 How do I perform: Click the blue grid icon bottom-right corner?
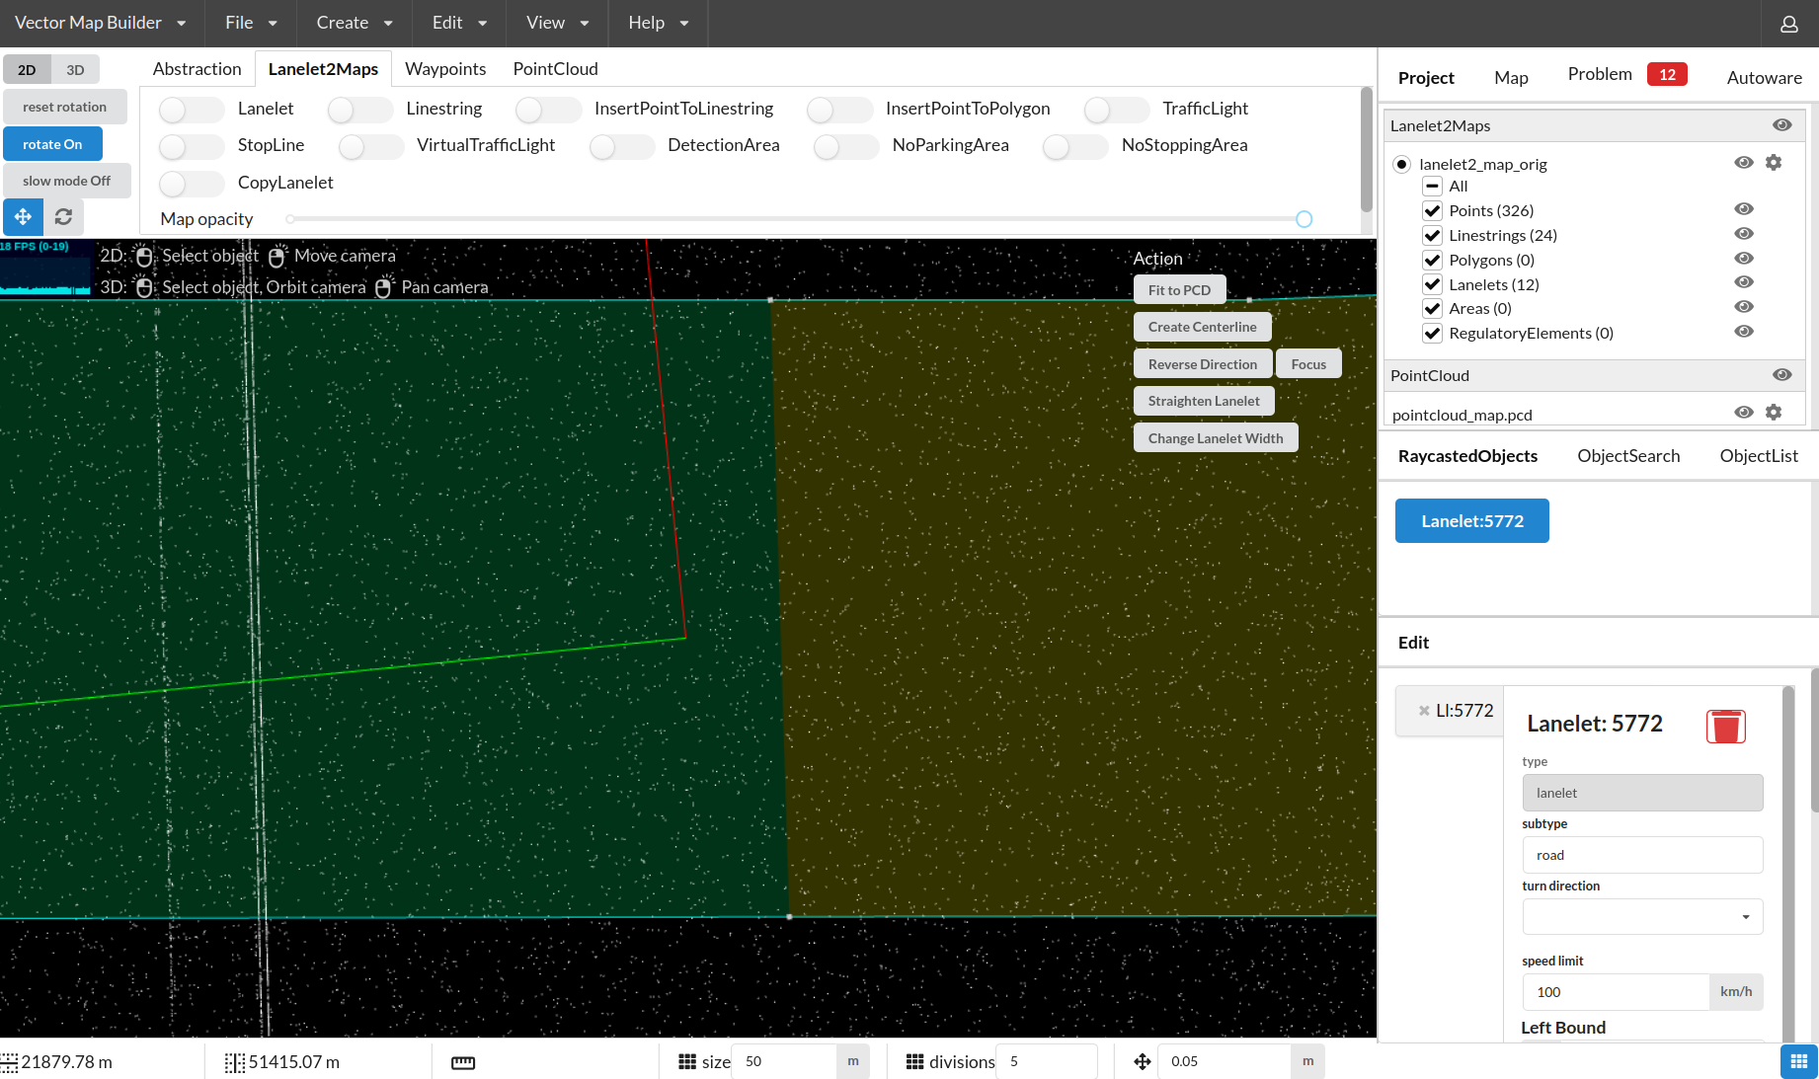[x=1797, y=1061]
